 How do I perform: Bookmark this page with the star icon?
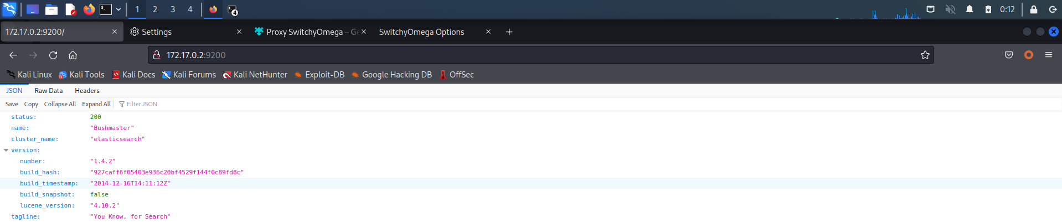coord(925,55)
